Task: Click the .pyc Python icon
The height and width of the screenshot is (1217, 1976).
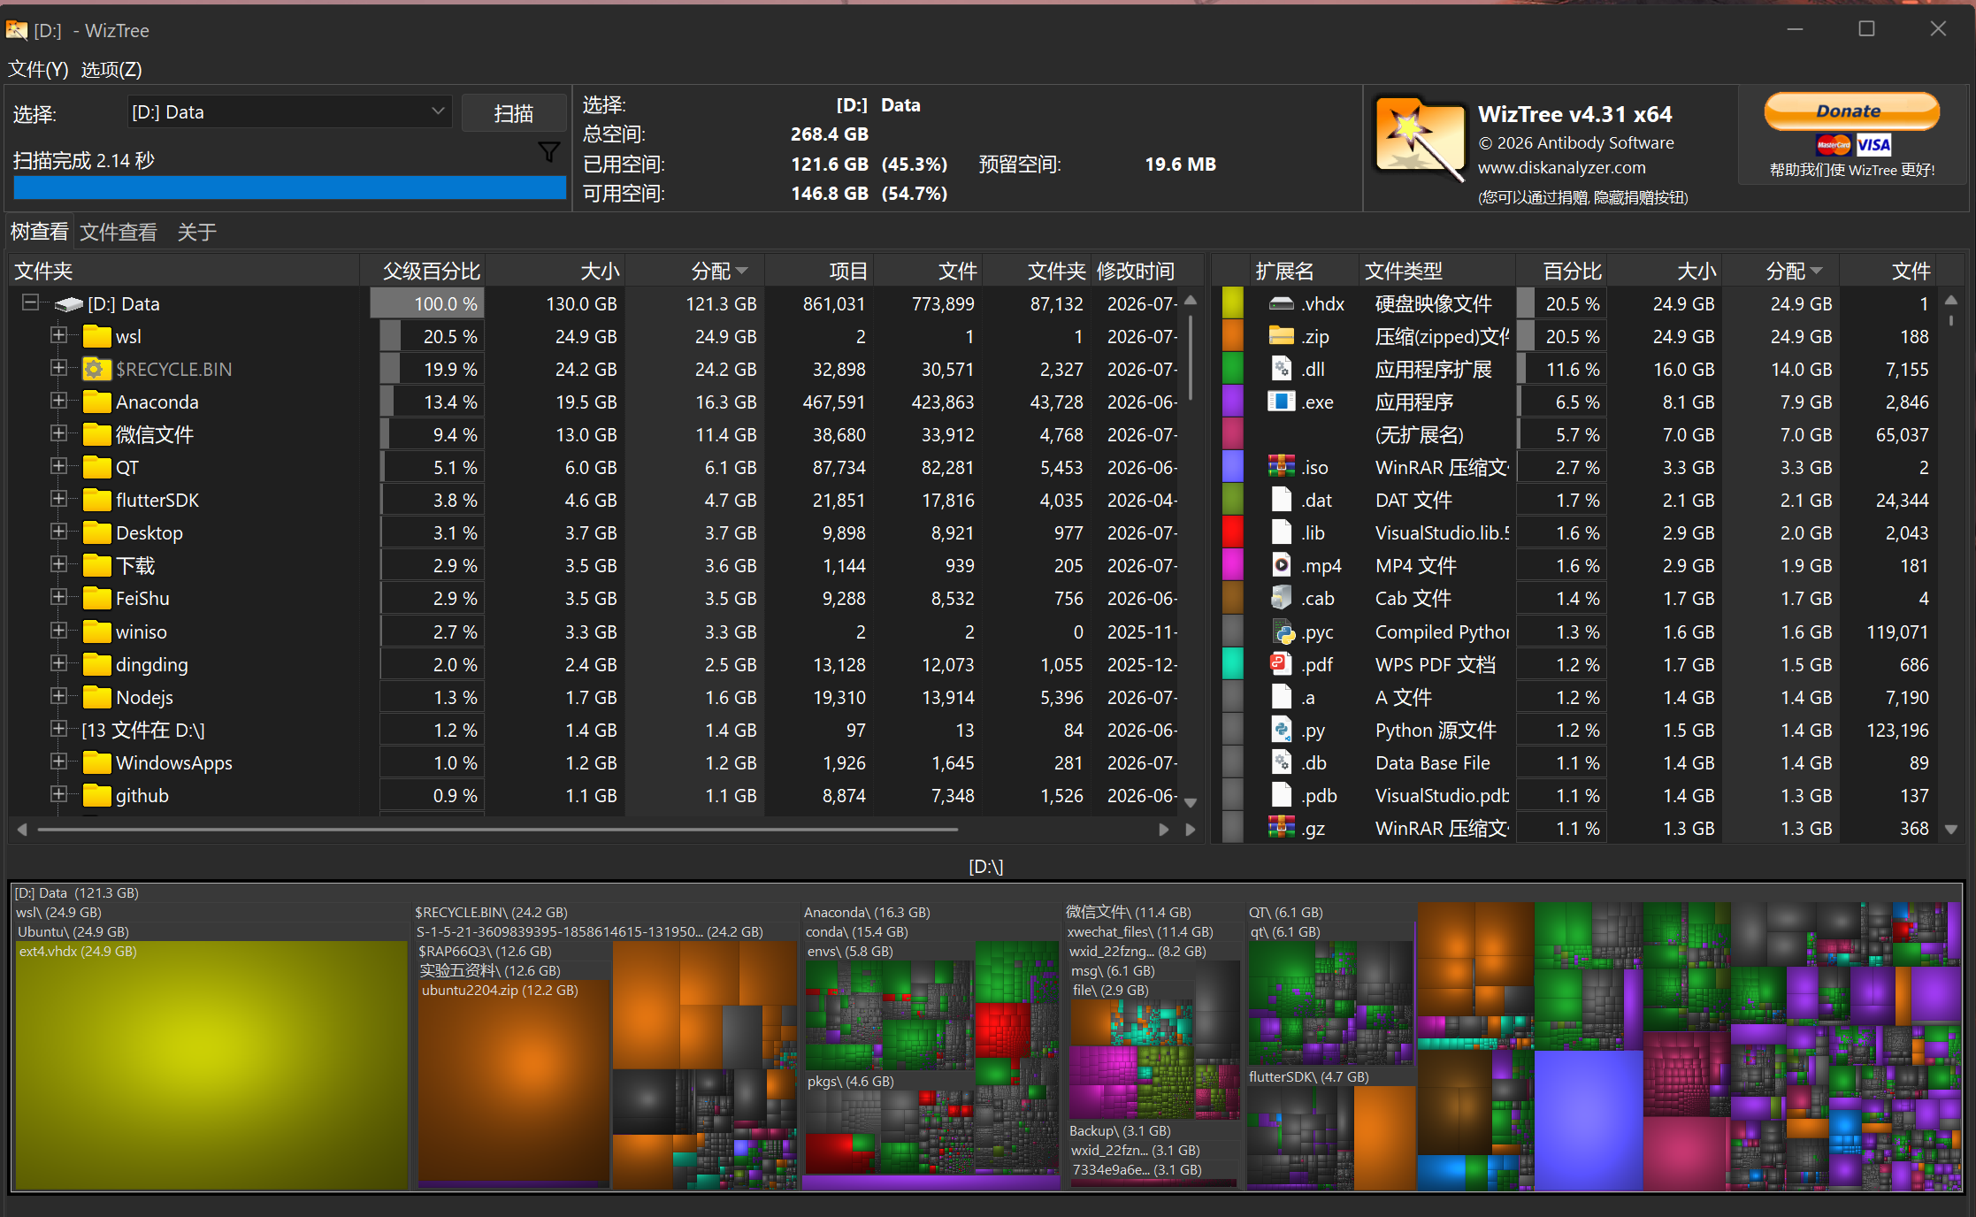Action: click(x=1282, y=631)
